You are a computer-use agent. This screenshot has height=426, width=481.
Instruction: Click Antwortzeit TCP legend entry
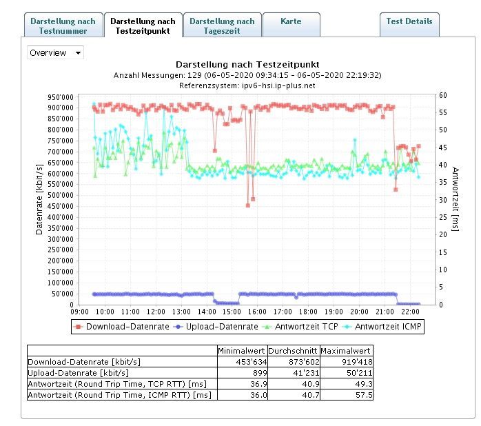(x=300, y=327)
